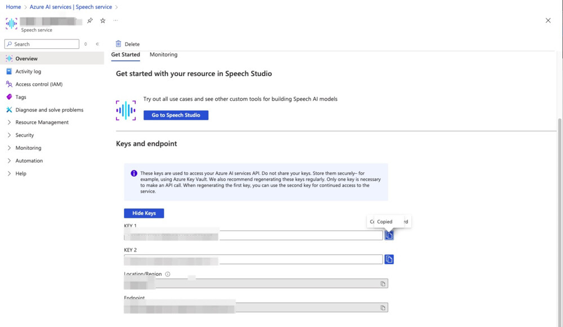Copy KEY 1 using its copy icon
The height and width of the screenshot is (327, 563).
coord(389,235)
